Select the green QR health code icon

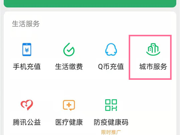tap(111, 105)
